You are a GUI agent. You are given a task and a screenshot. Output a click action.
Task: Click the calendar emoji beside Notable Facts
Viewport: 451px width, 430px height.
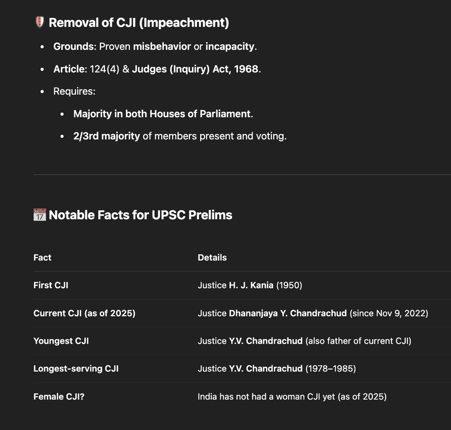[40, 215]
